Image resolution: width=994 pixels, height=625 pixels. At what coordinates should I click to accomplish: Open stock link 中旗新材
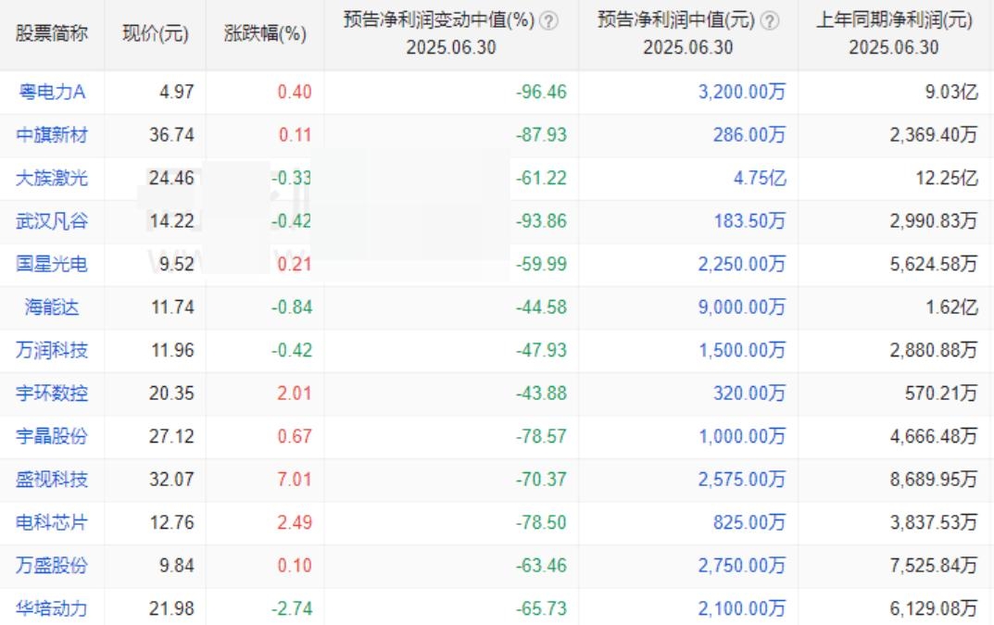point(52,135)
